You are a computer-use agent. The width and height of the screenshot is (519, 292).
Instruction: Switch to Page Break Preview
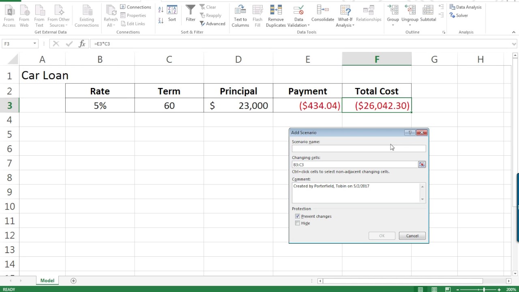tap(448, 289)
